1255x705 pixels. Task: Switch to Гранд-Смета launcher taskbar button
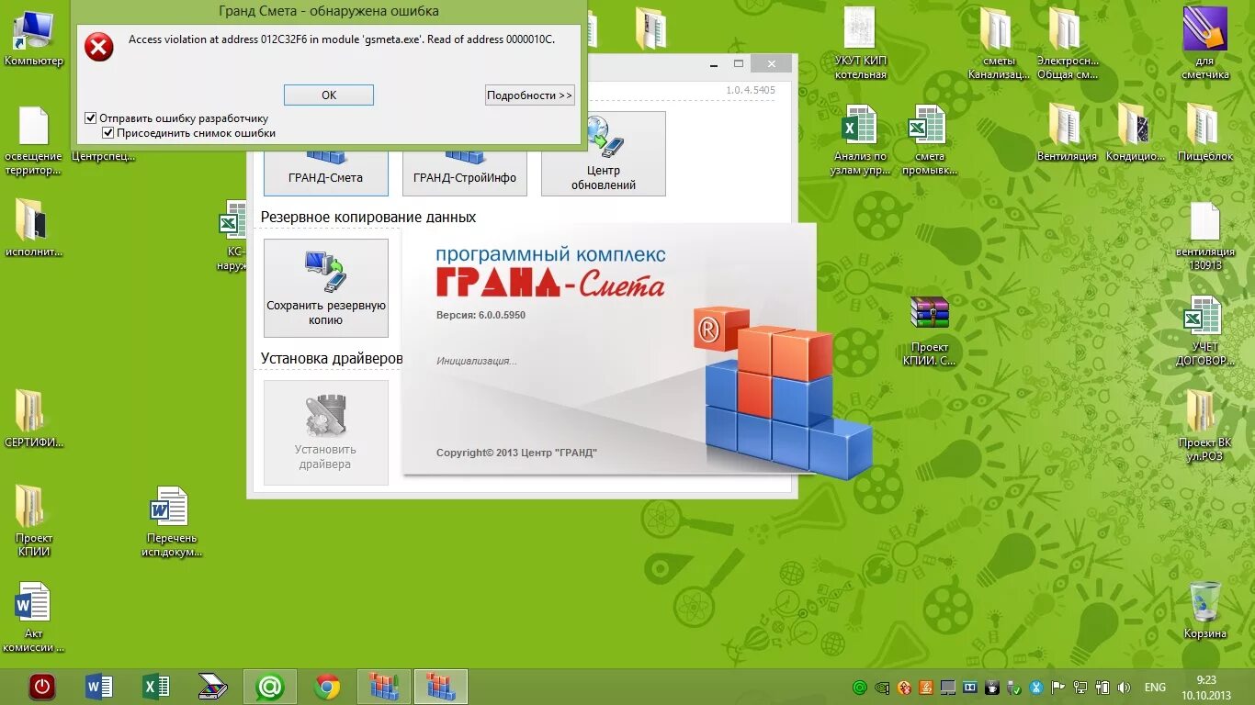tap(384, 686)
